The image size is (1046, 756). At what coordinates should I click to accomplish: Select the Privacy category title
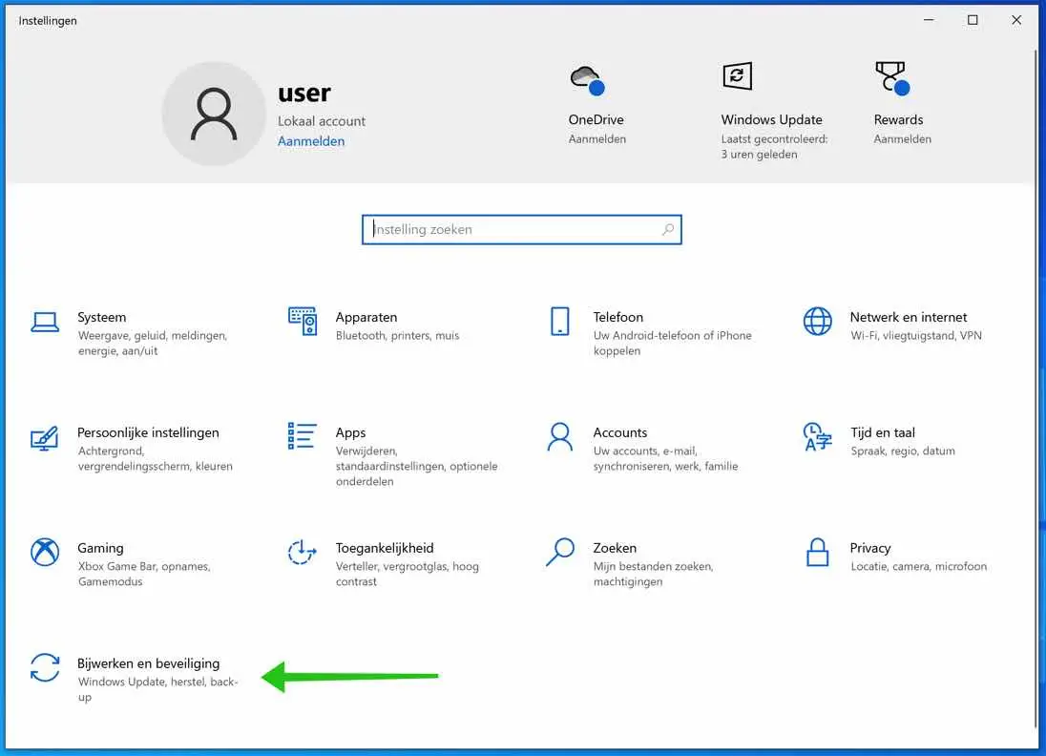click(x=869, y=548)
